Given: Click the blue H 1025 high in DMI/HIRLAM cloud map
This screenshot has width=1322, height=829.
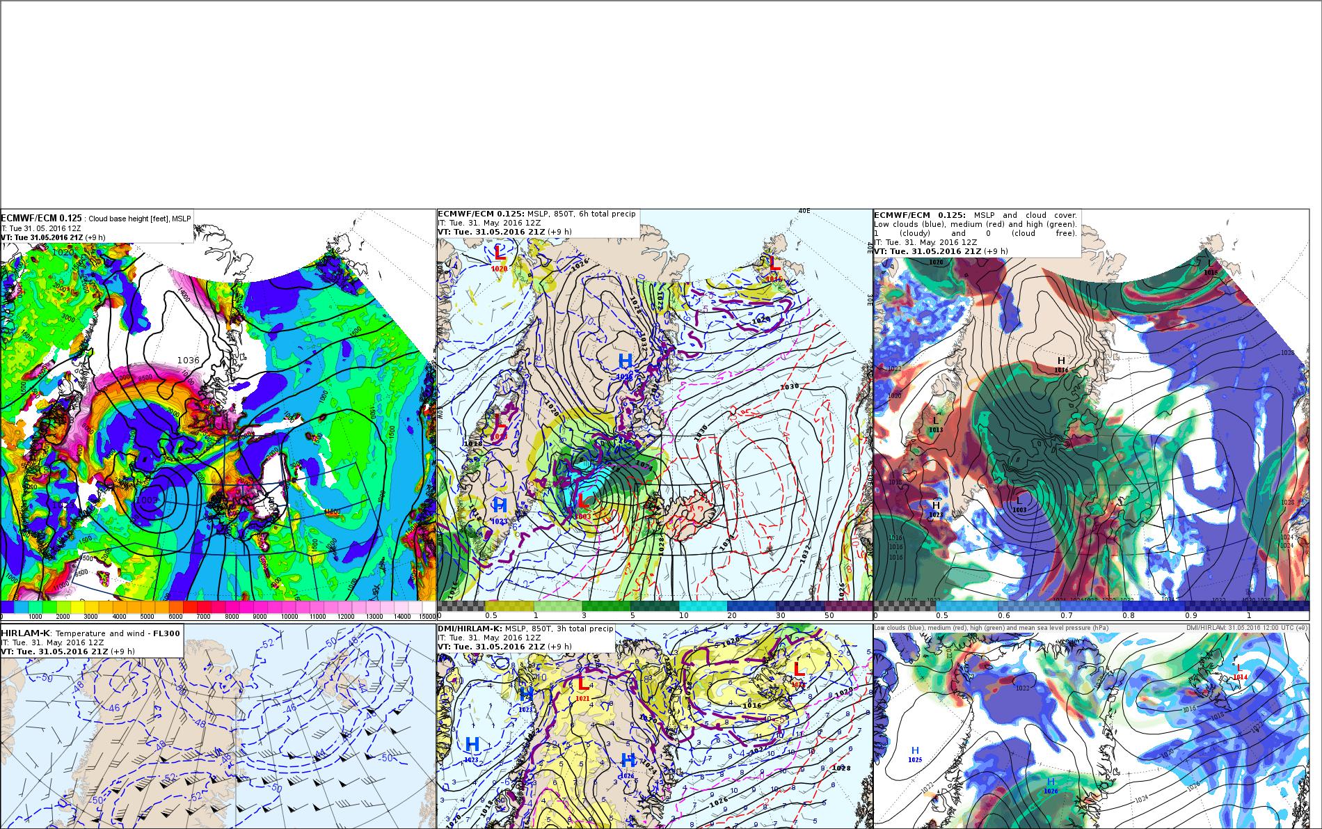Looking at the screenshot, I should point(915,754).
